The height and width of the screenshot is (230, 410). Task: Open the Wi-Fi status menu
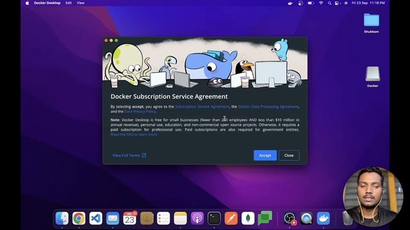(x=321, y=3)
